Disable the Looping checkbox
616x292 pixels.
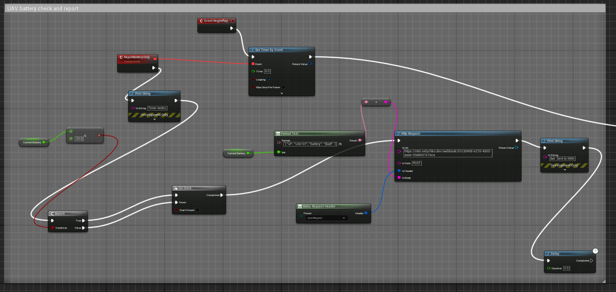coord(269,79)
